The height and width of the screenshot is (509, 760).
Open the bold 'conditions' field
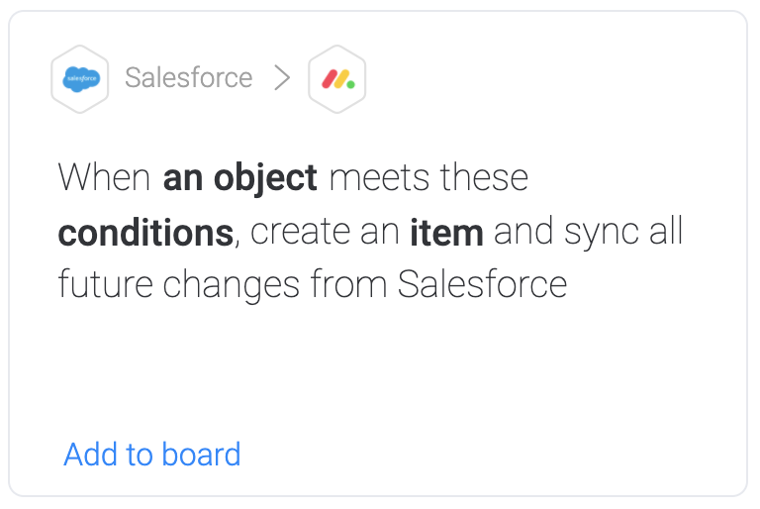click(x=145, y=233)
